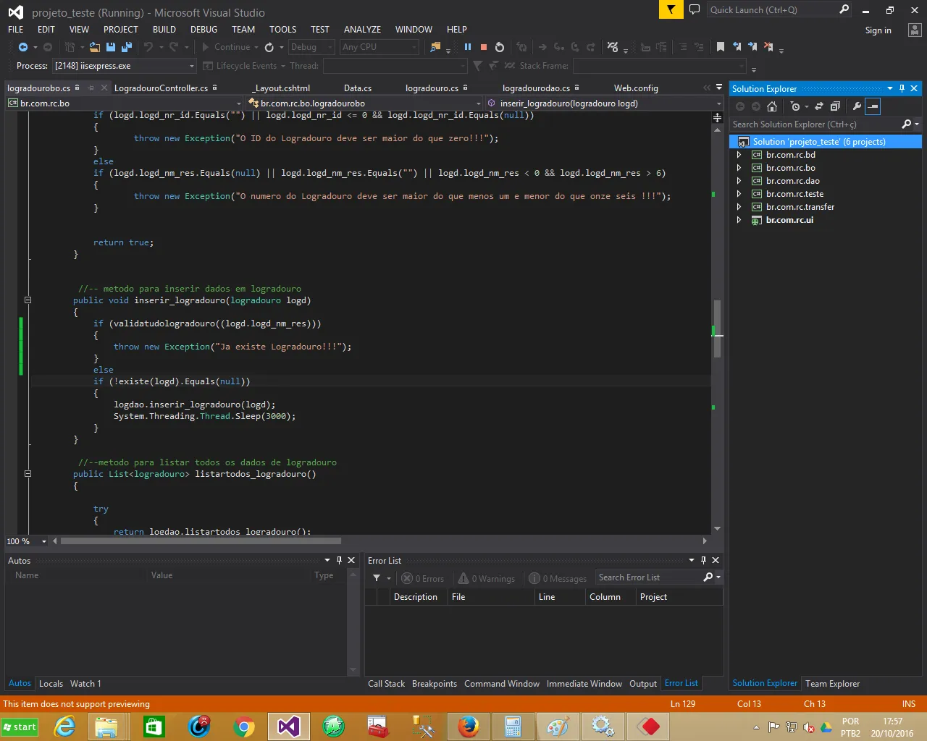
Task: Open Properties wrench icon in Solution Explorer
Action: coord(857,106)
